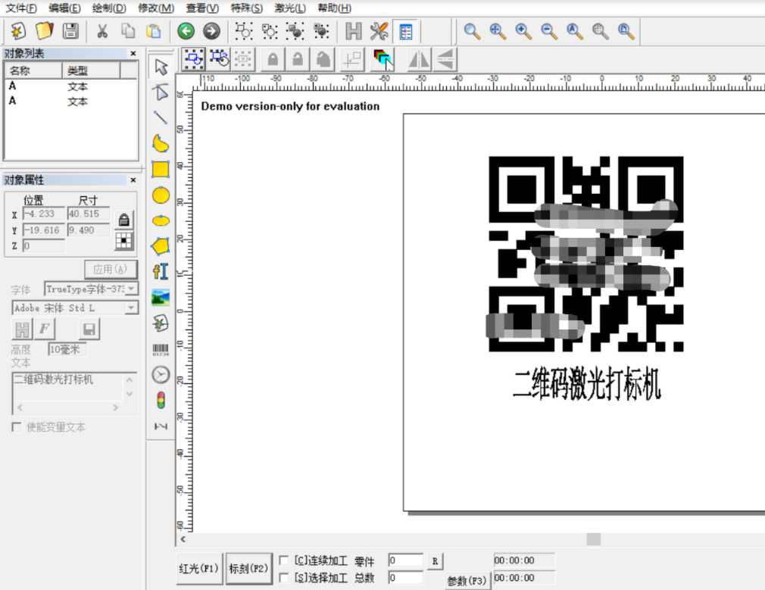Select the barcode tool
765x590 pixels.
tap(161, 349)
